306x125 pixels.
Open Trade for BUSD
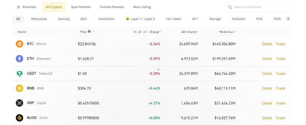(x=281, y=118)
